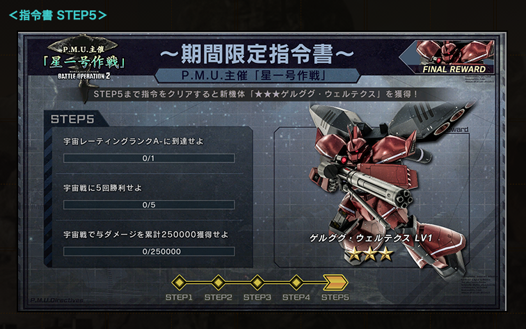Click the three gold stars rating

coord(370,254)
